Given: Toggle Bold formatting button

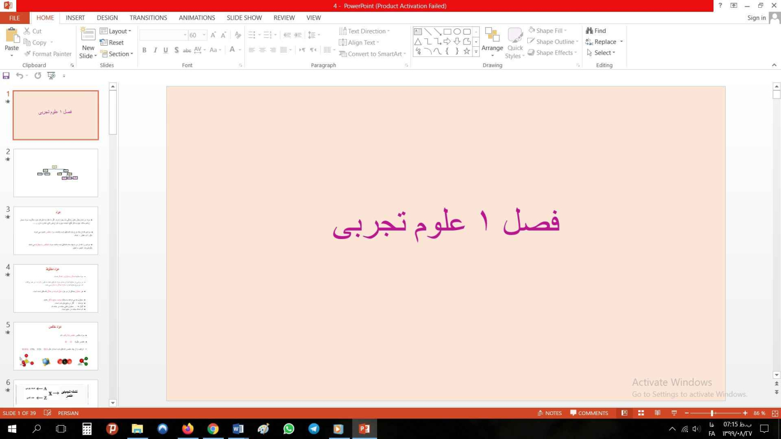Looking at the screenshot, I should point(144,50).
